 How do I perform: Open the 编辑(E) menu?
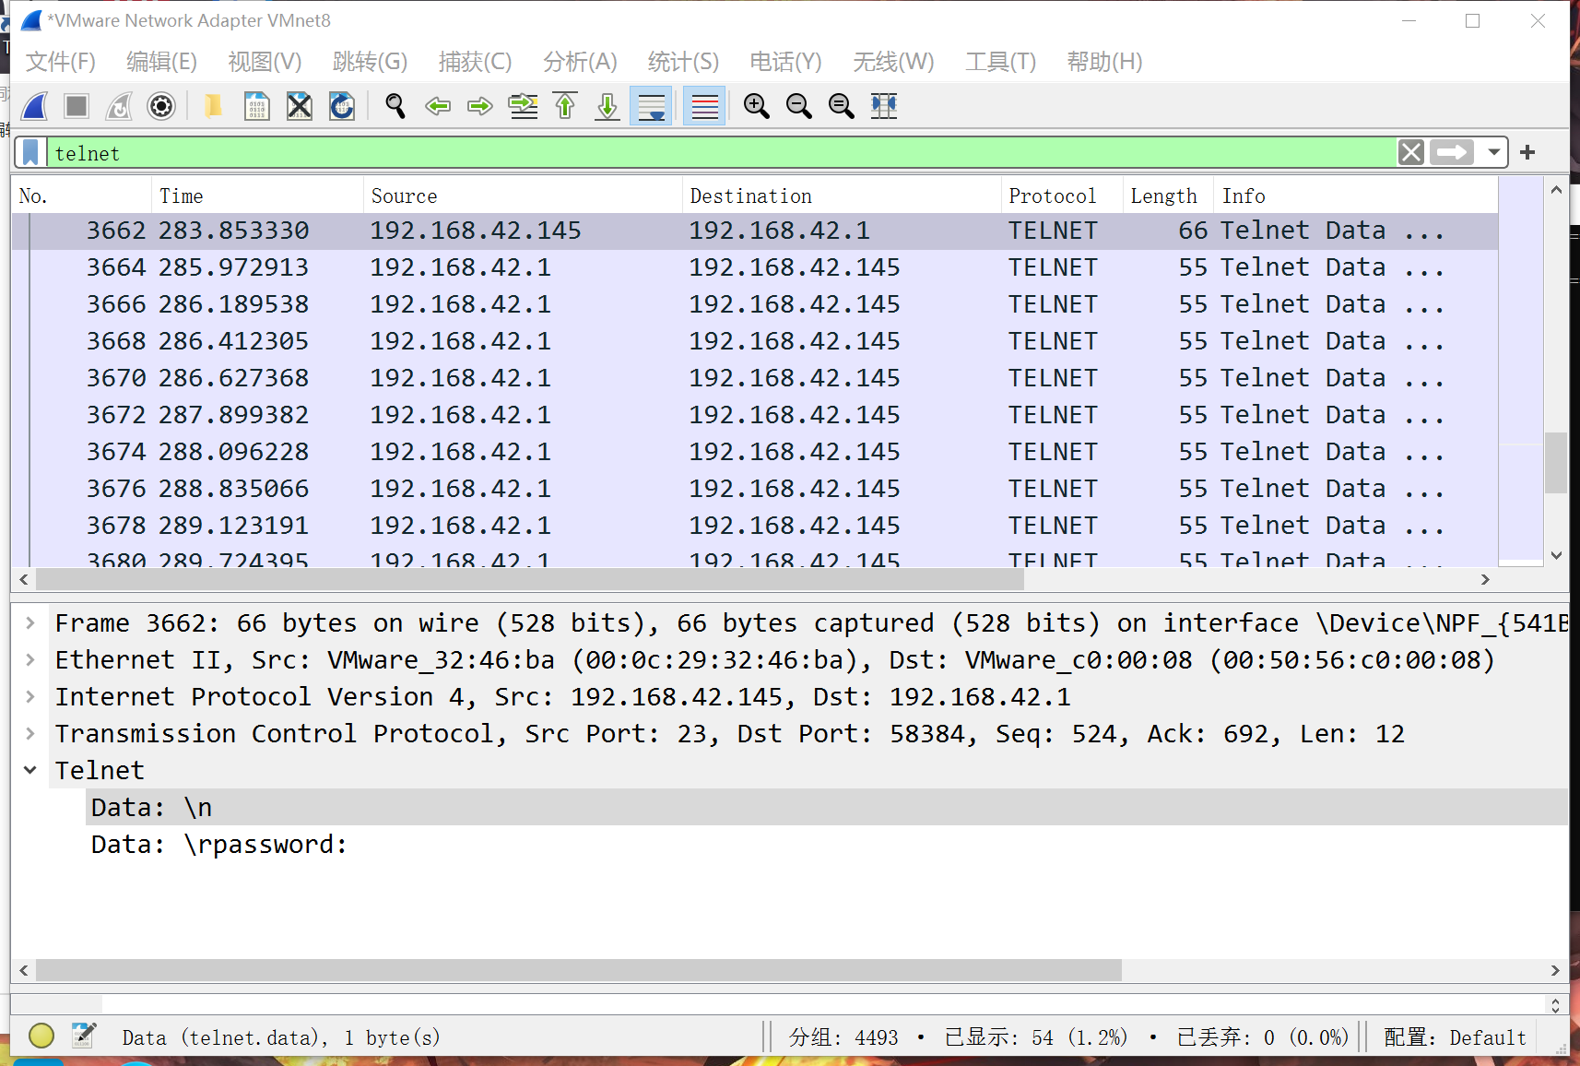(x=161, y=62)
